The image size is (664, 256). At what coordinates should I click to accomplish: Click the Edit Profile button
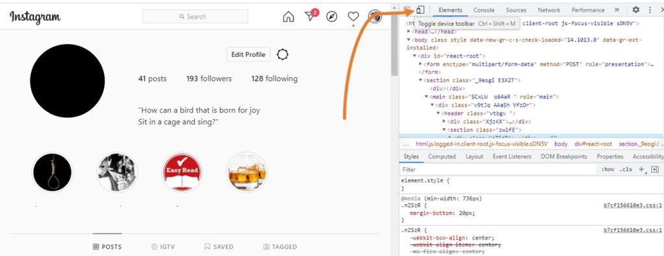pyautogui.click(x=248, y=54)
